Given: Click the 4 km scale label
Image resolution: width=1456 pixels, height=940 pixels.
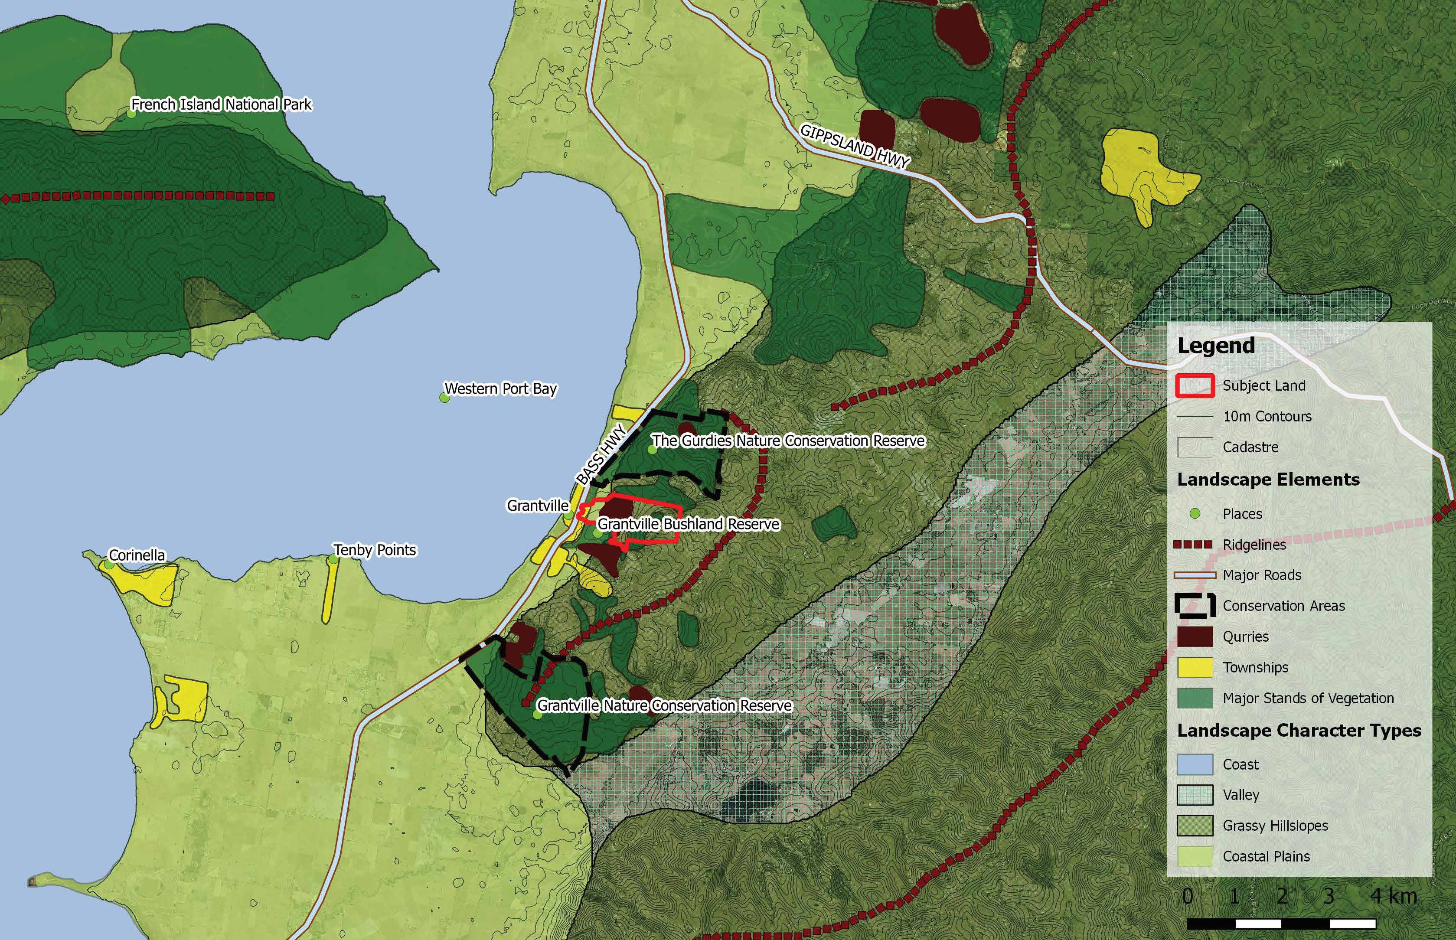Looking at the screenshot, I should [1393, 896].
